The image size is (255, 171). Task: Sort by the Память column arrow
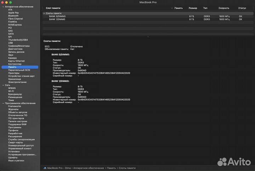(172, 8)
